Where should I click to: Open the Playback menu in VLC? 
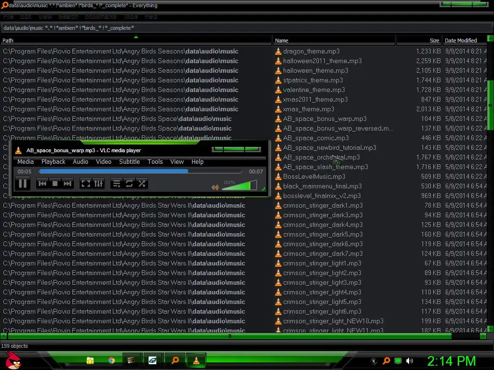(x=53, y=162)
